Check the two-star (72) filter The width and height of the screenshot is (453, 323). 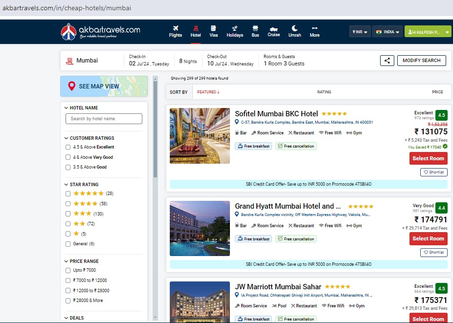coord(68,224)
